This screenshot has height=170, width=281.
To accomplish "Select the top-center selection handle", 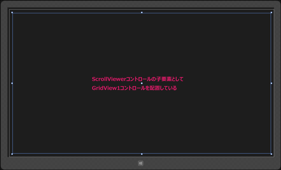I will click(142, 12).
